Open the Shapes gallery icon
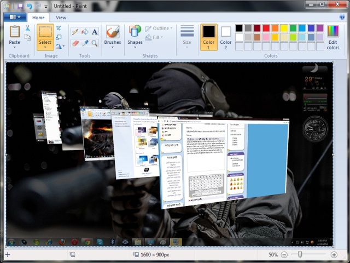The width and height of the screenshot is (350, 263). pos(135,31)
